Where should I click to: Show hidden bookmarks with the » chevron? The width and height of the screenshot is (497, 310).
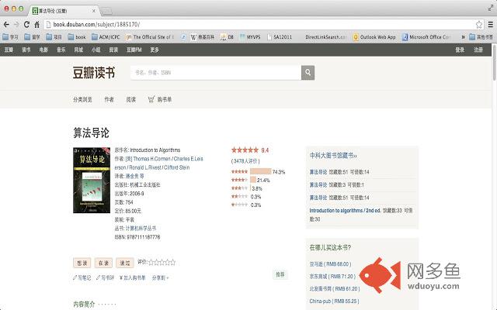[x=463, y=37]
